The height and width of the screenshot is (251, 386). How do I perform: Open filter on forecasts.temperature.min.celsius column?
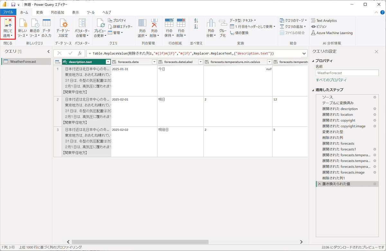click(270, 62)
